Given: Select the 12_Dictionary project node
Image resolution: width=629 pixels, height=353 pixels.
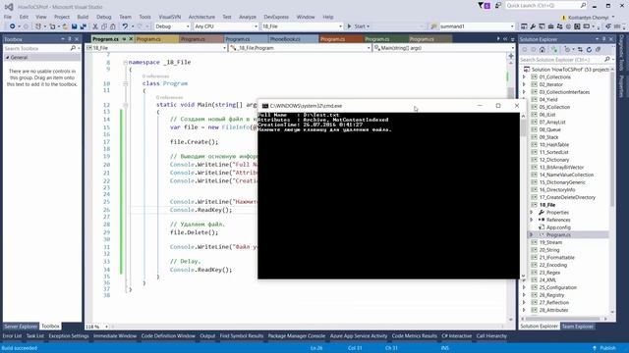Looking at the screenshot, I should point(554,160).
